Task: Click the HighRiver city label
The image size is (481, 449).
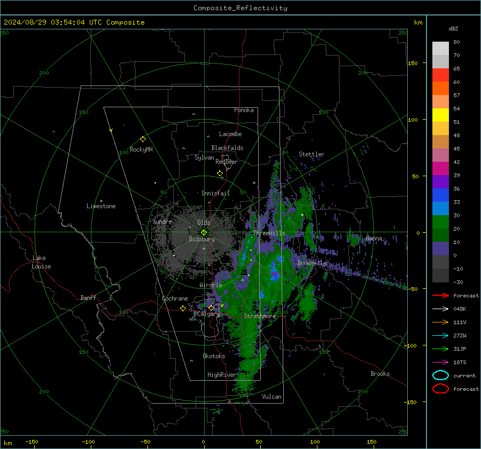Action: point(221,375)
